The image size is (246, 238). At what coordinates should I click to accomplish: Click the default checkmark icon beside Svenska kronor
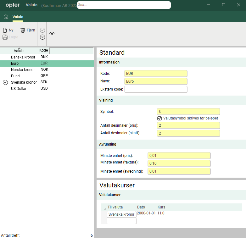5,82
